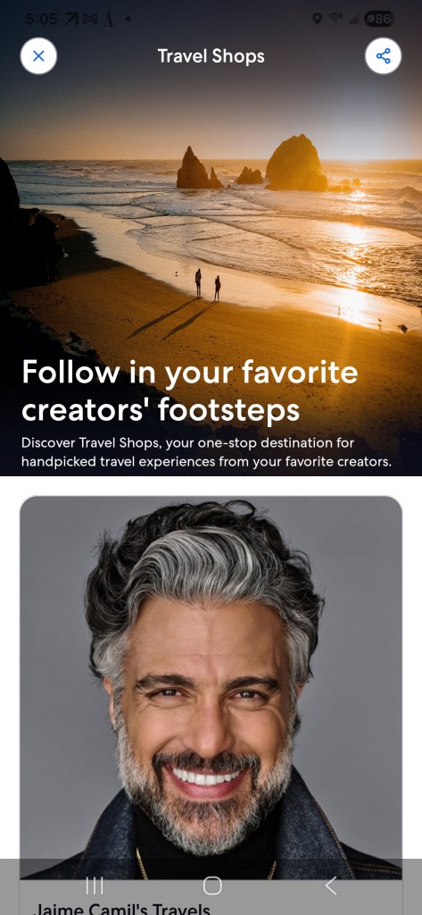Viewport: 422px width, 915px height.
Task: Tap the 'Follow in your favorite creators' footsteps' heading
Action: coord(190,390)
